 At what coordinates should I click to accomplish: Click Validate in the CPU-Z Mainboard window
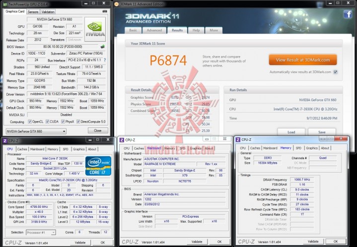pos(197,242)
